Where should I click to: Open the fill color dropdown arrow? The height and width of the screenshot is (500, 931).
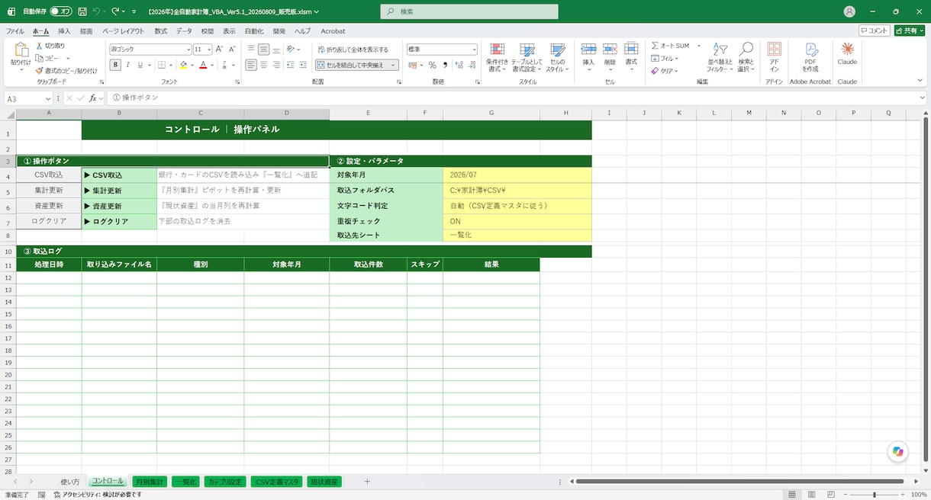[x=192, y=66]
